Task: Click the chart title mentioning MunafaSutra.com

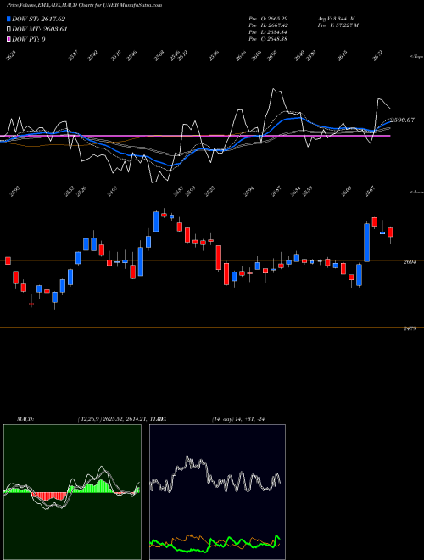Action: [84, 5]
